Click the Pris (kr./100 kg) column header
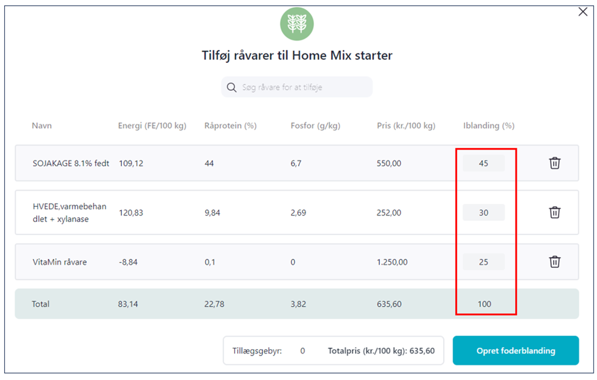 406,126
